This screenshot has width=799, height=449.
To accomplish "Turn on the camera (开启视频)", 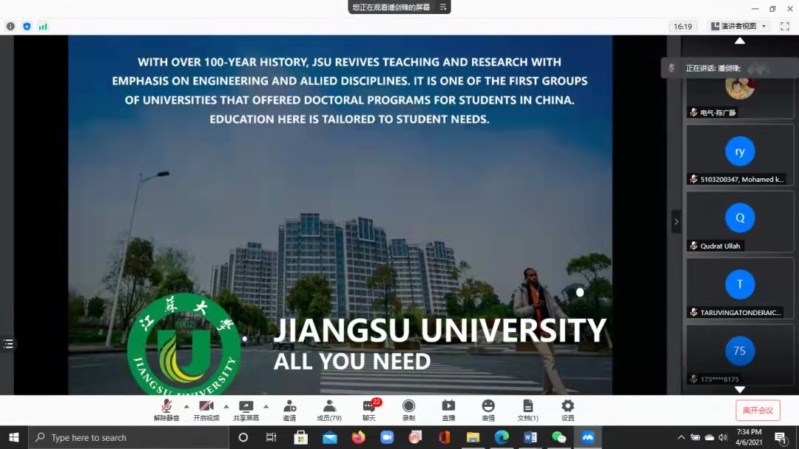I will click(206, 409).
